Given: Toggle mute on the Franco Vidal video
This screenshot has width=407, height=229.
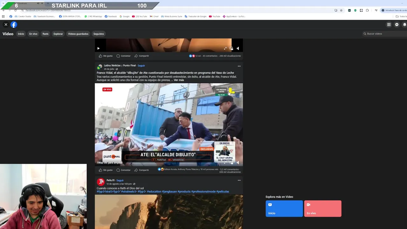Looking at the screenshot, I should (238, 163).
